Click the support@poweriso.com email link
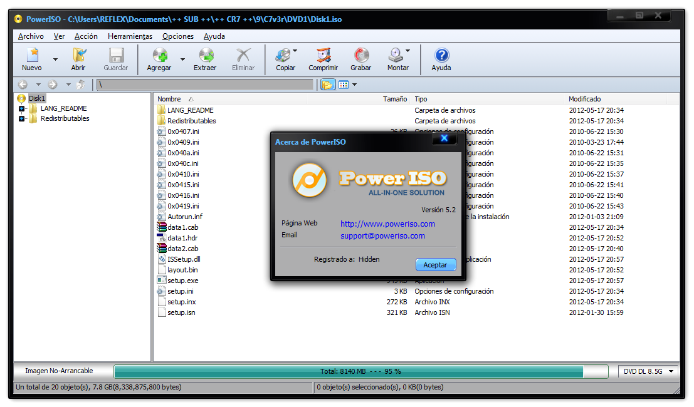Screen dimensions: 694x407 tap(383, 236)
